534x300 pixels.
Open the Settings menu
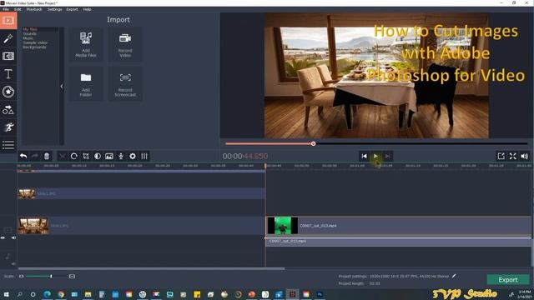click(54, 9)
